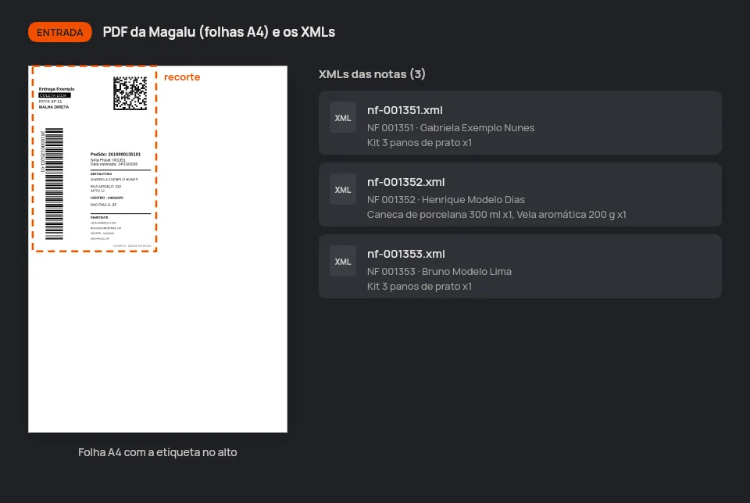The width and height of the screenshot is (750, 503).
Task: Click the title 'PDF da Magalu (folhas A4) e os XMLs'
Action: point(219,32)
